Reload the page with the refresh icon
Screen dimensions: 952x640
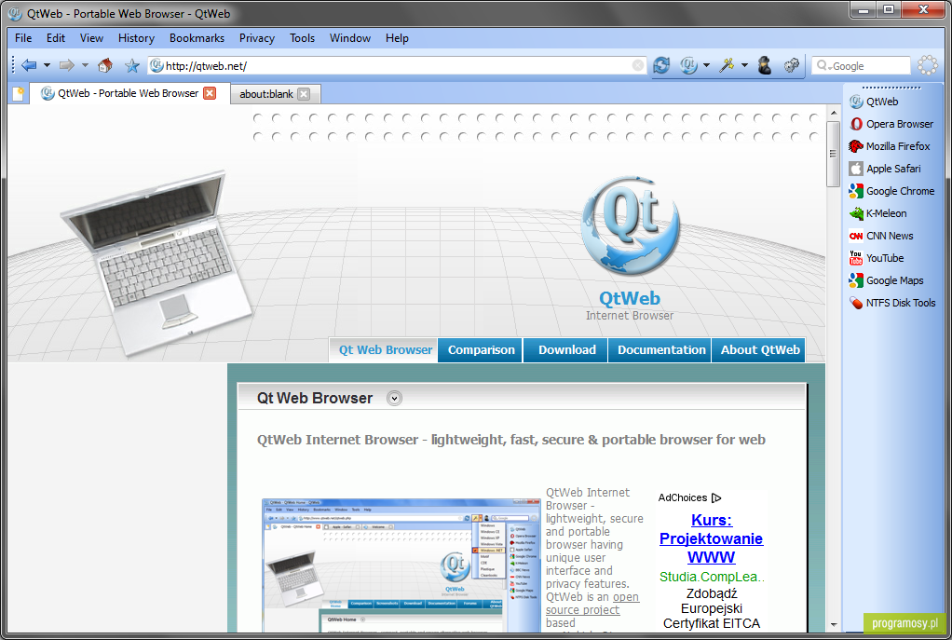[661, 65]
